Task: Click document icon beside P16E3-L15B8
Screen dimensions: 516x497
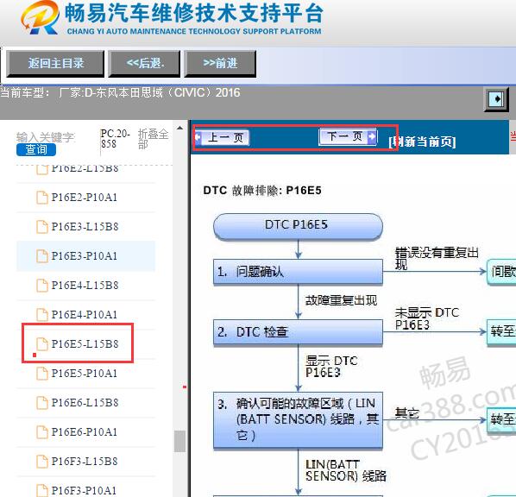Action: pos(41,227)
